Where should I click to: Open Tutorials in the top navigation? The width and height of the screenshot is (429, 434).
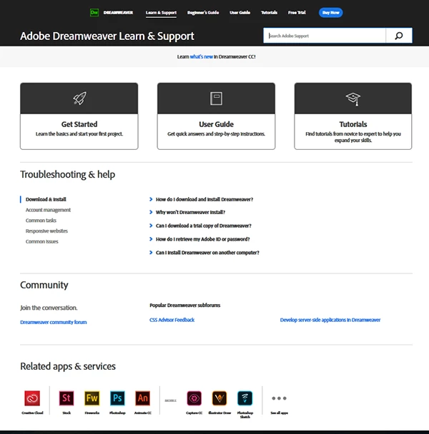pos(269,12)
